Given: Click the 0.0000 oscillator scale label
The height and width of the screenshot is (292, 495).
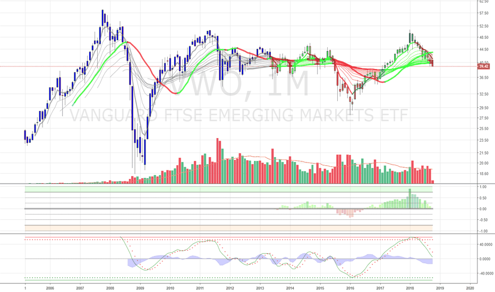Looking at the screenshot, I should tap(486, 259).
